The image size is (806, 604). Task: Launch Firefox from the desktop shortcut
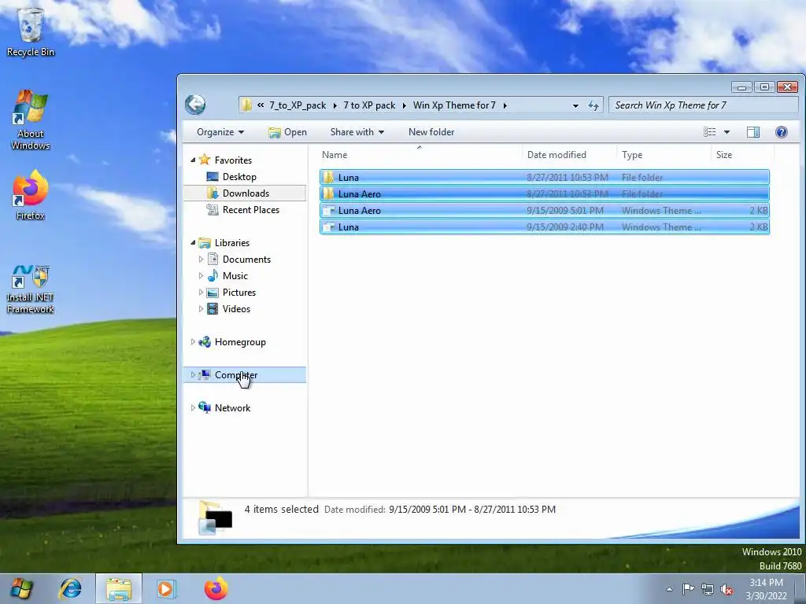click(31, 195)
